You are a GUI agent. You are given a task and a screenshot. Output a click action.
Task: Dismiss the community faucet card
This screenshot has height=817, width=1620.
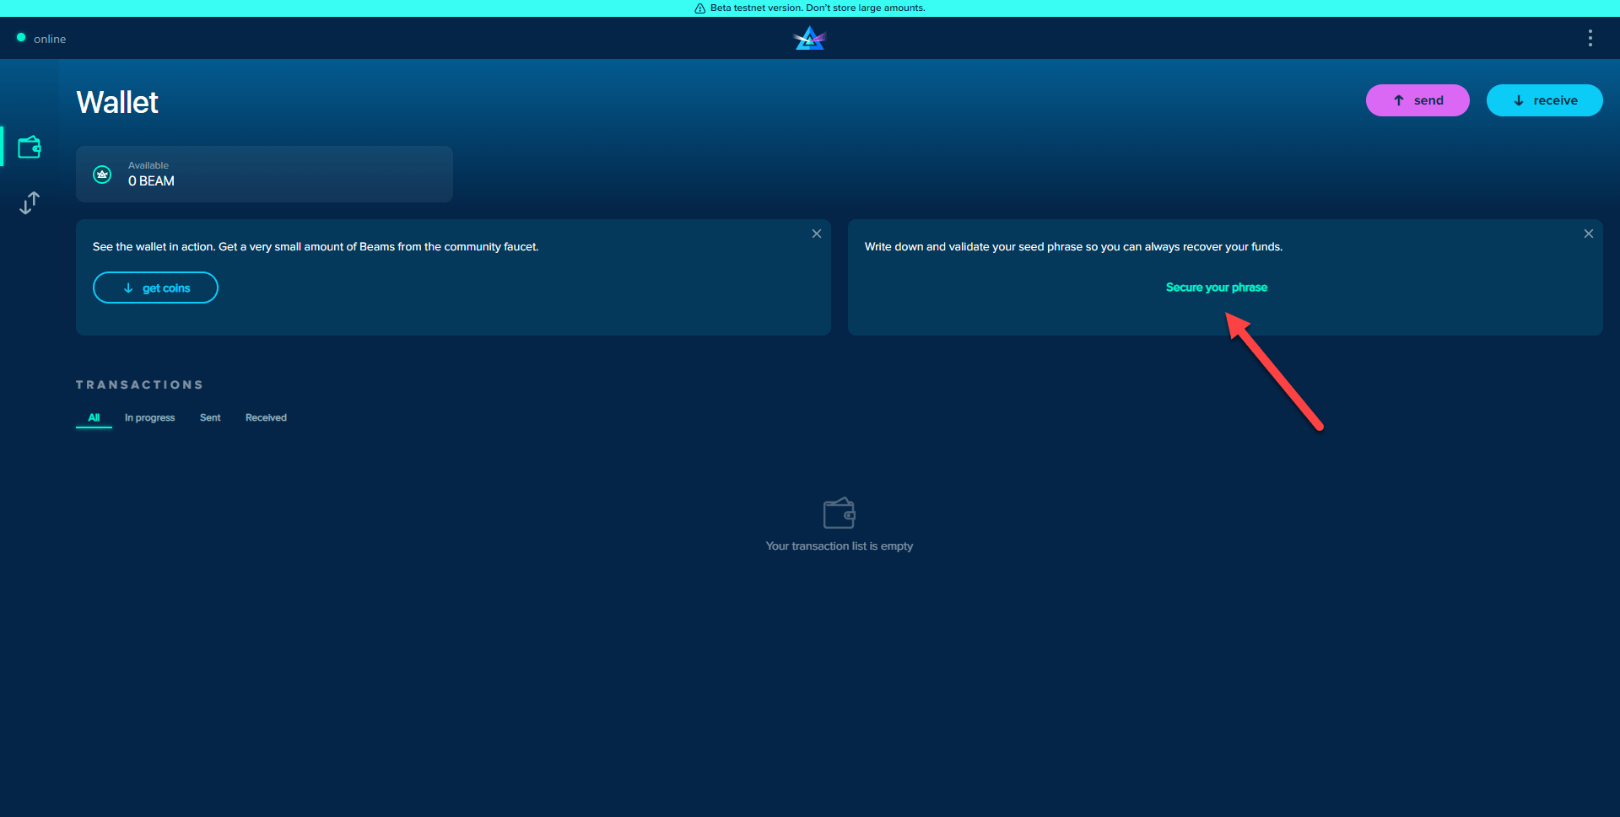point(816,234)
